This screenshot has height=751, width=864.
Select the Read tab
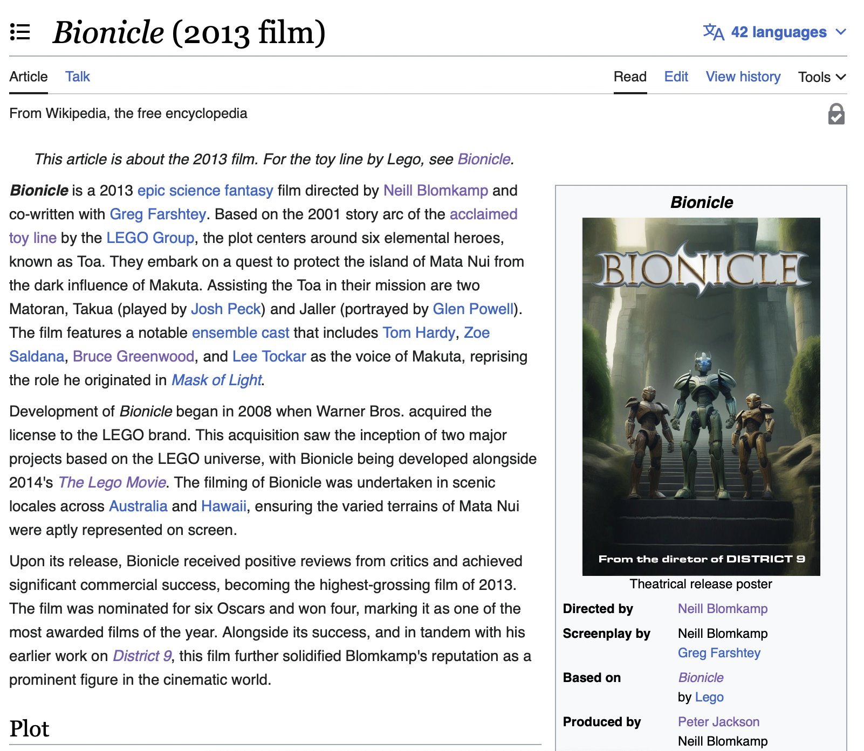pyautogui.click(x=630, y=77)
